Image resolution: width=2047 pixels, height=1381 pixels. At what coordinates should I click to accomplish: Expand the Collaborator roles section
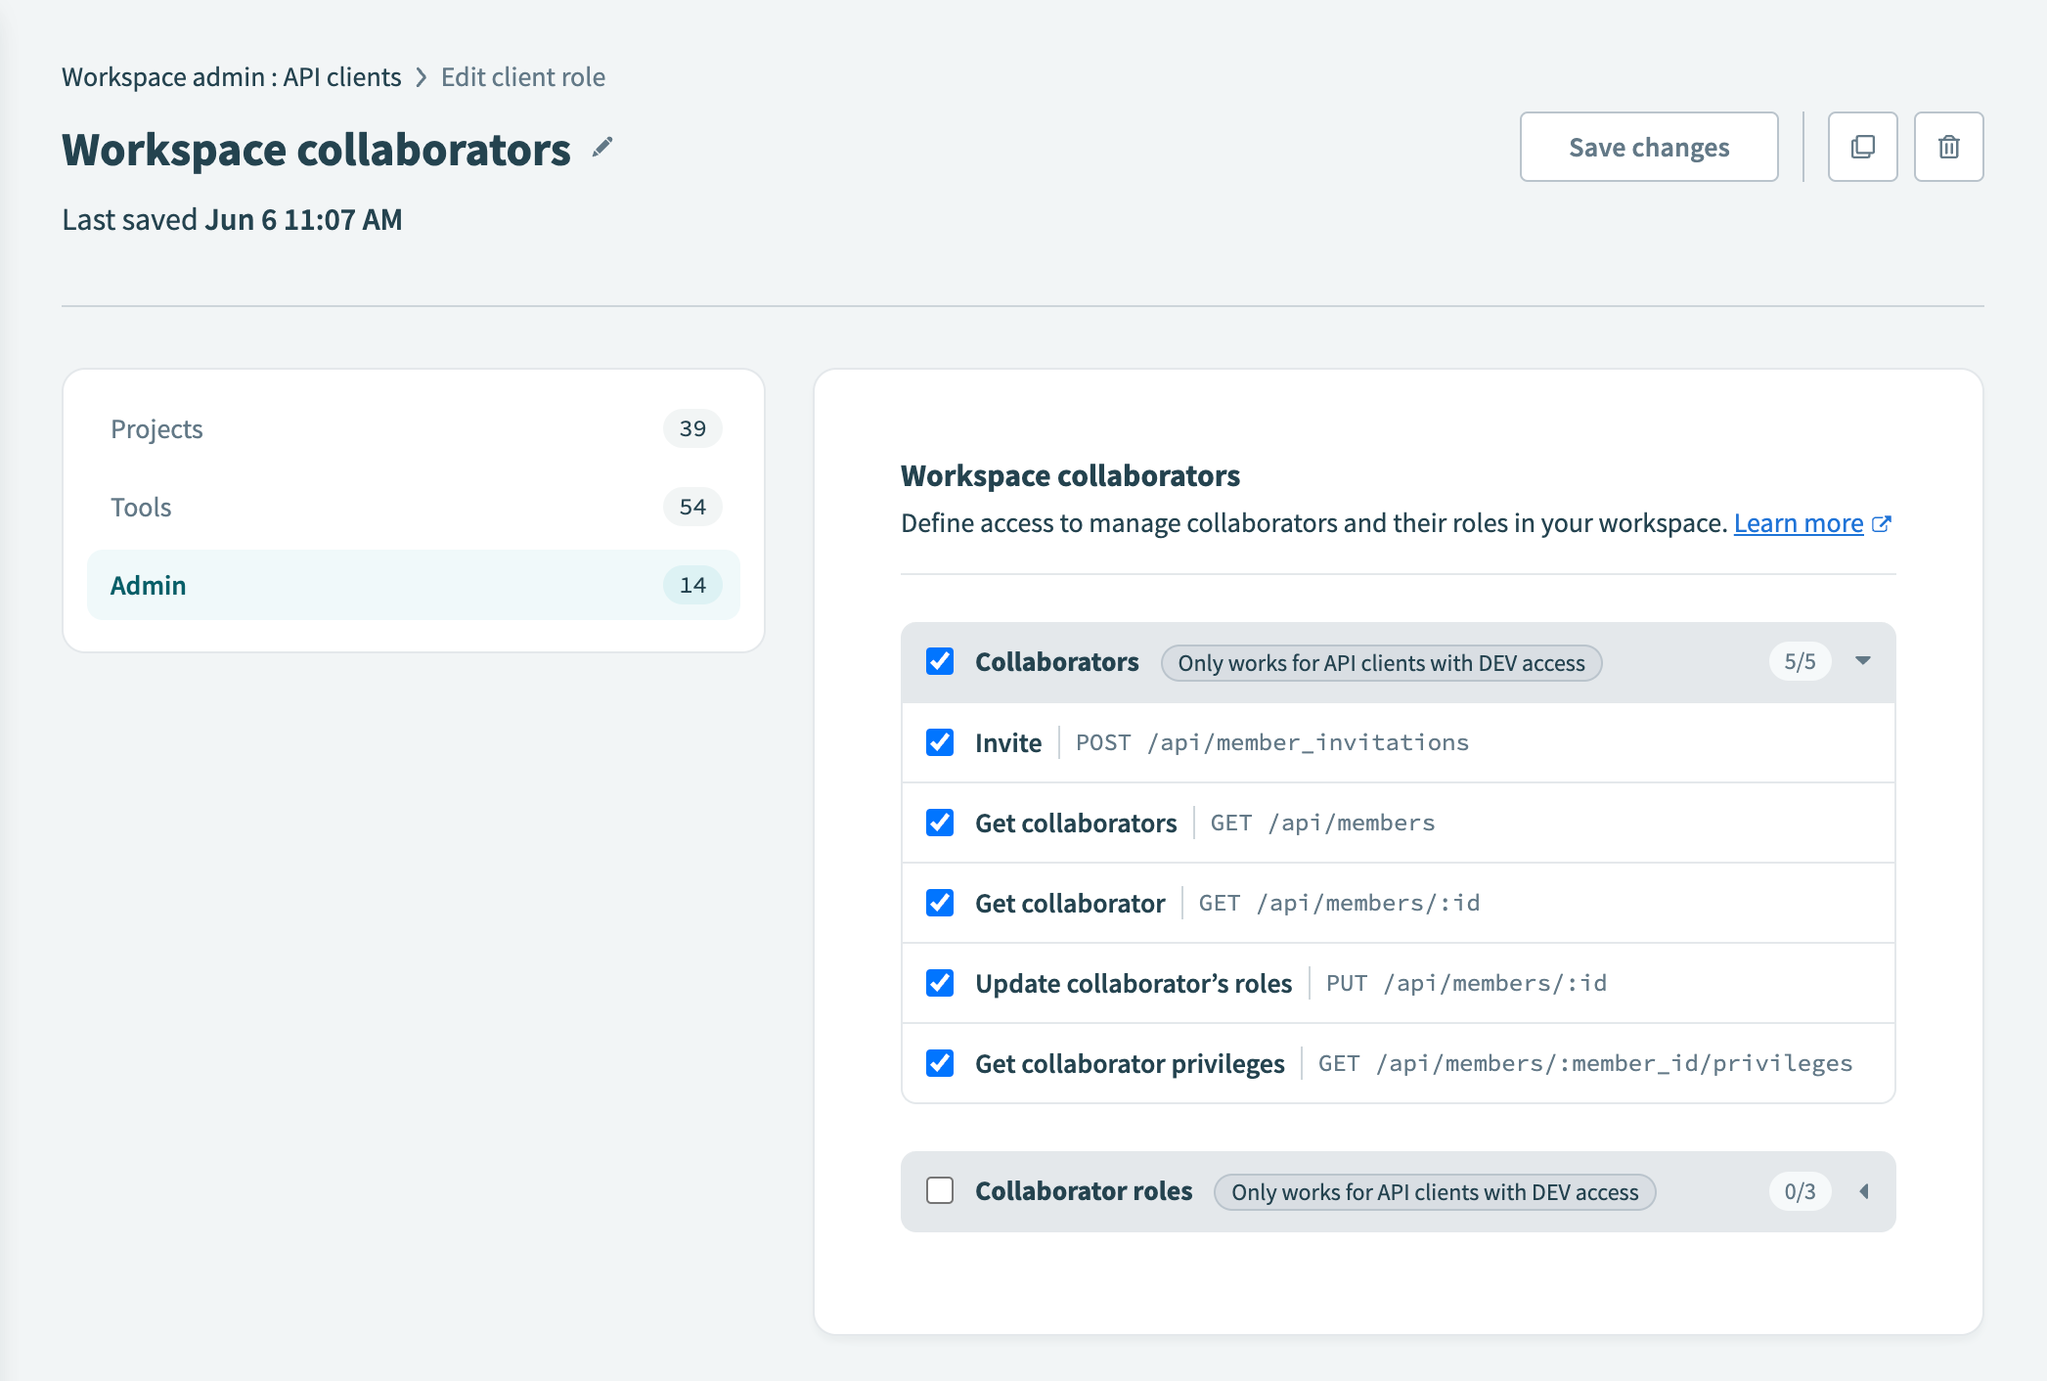coord(1863,1191)
